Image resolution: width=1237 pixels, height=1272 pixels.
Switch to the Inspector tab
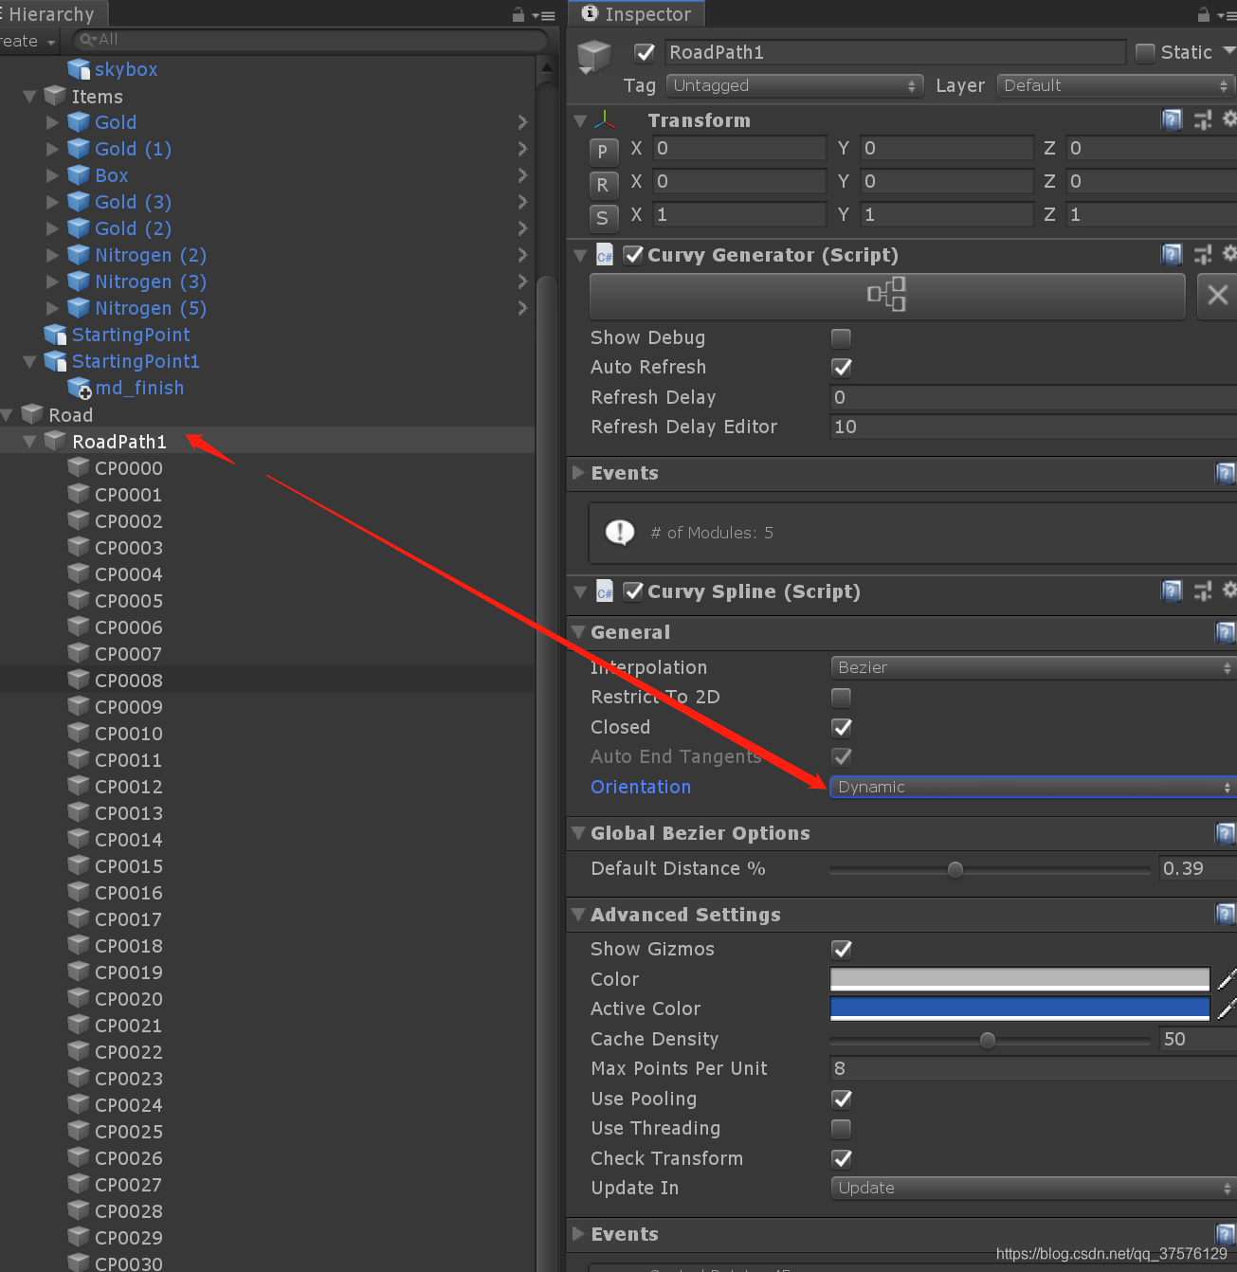[636, 13]
